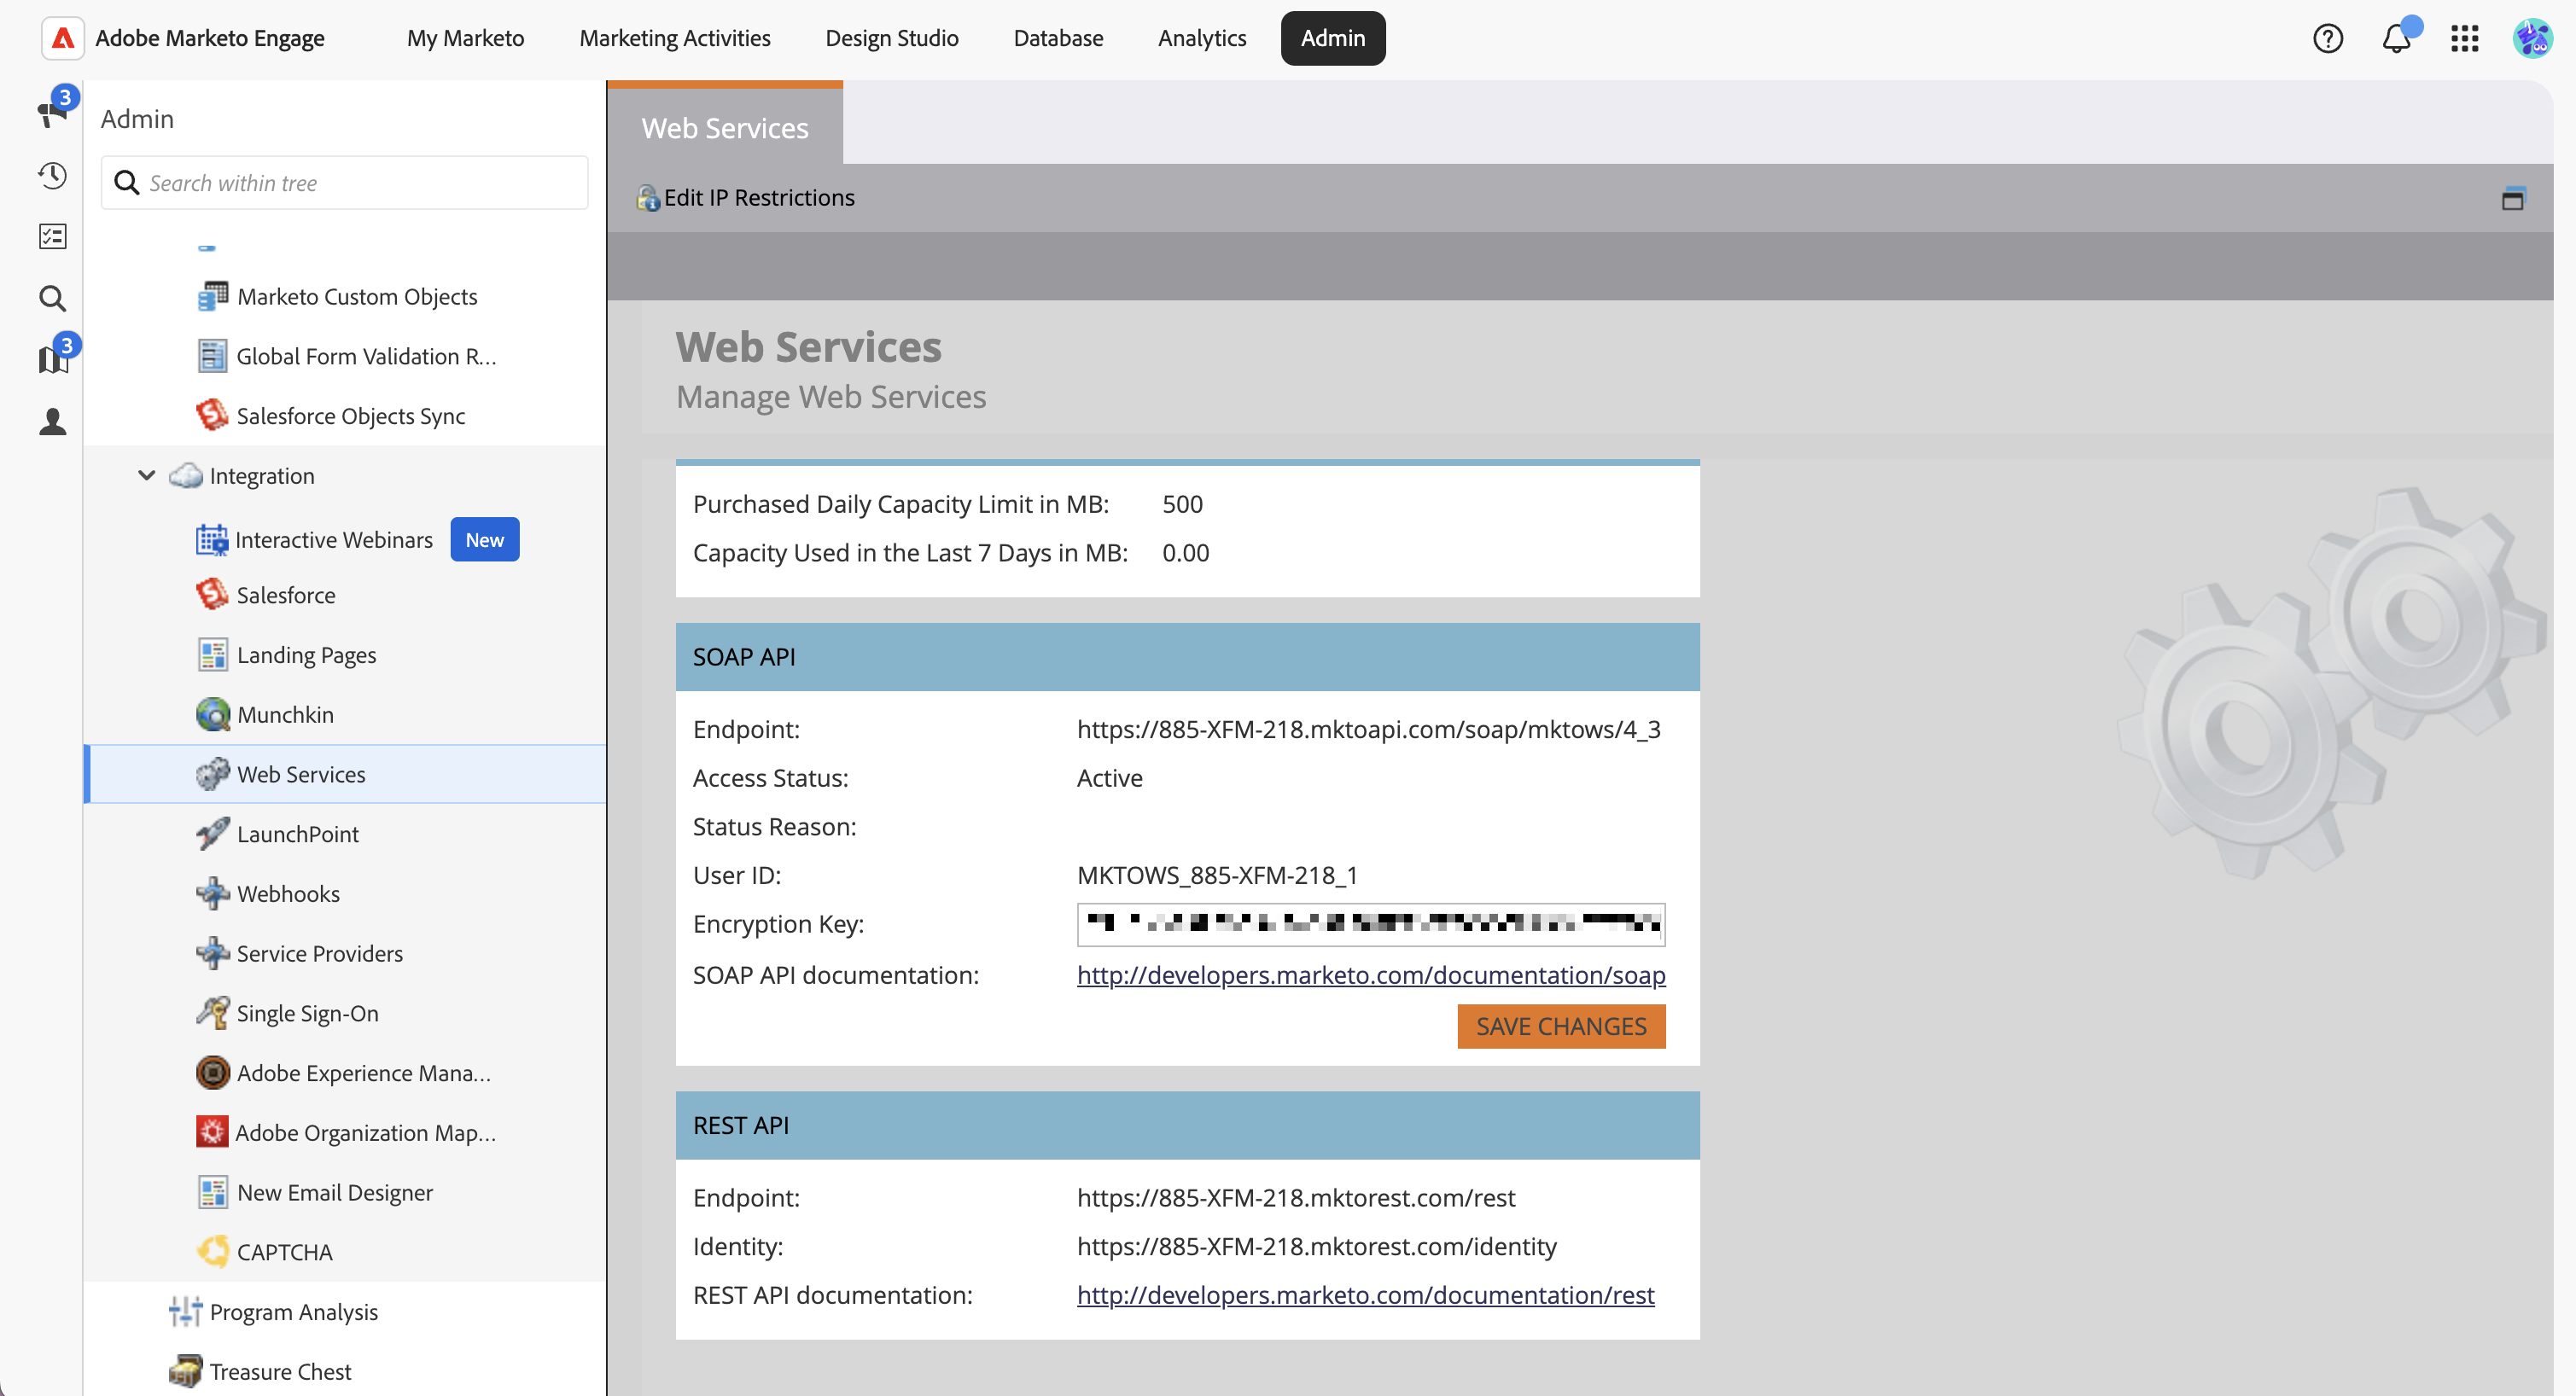The height and width of the screenshot is (1396, 2576).
Task: Open the SOAP API documentation link
Action: pos(1370,975)
